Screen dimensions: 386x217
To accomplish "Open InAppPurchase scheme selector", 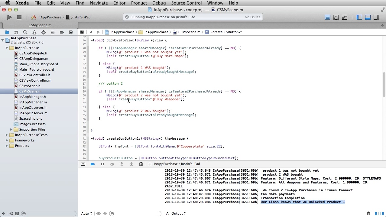I will click(x=47, y=17).
